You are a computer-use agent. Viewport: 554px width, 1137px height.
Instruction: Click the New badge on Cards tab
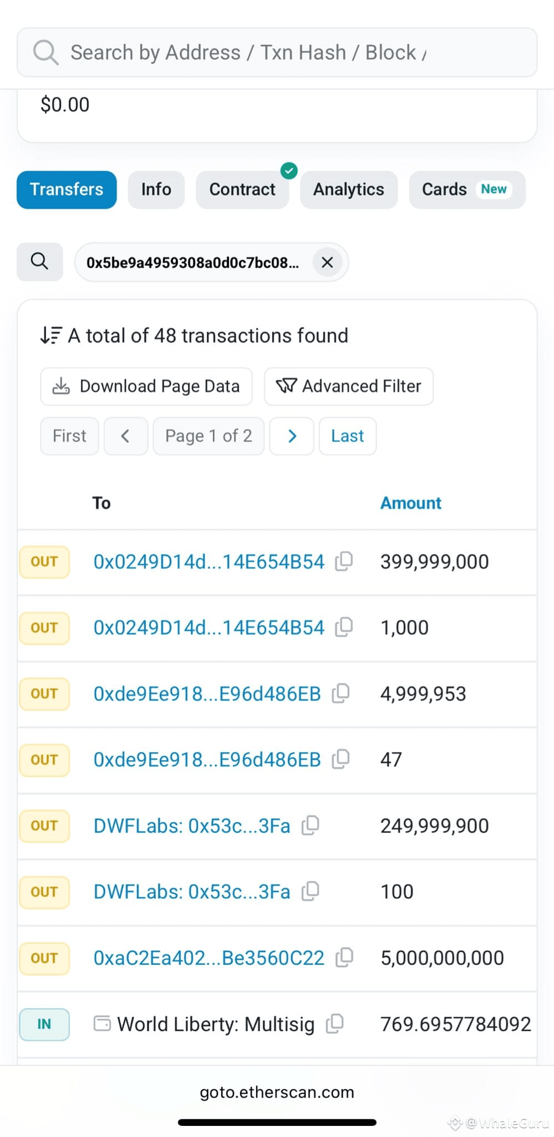point(494,189)
